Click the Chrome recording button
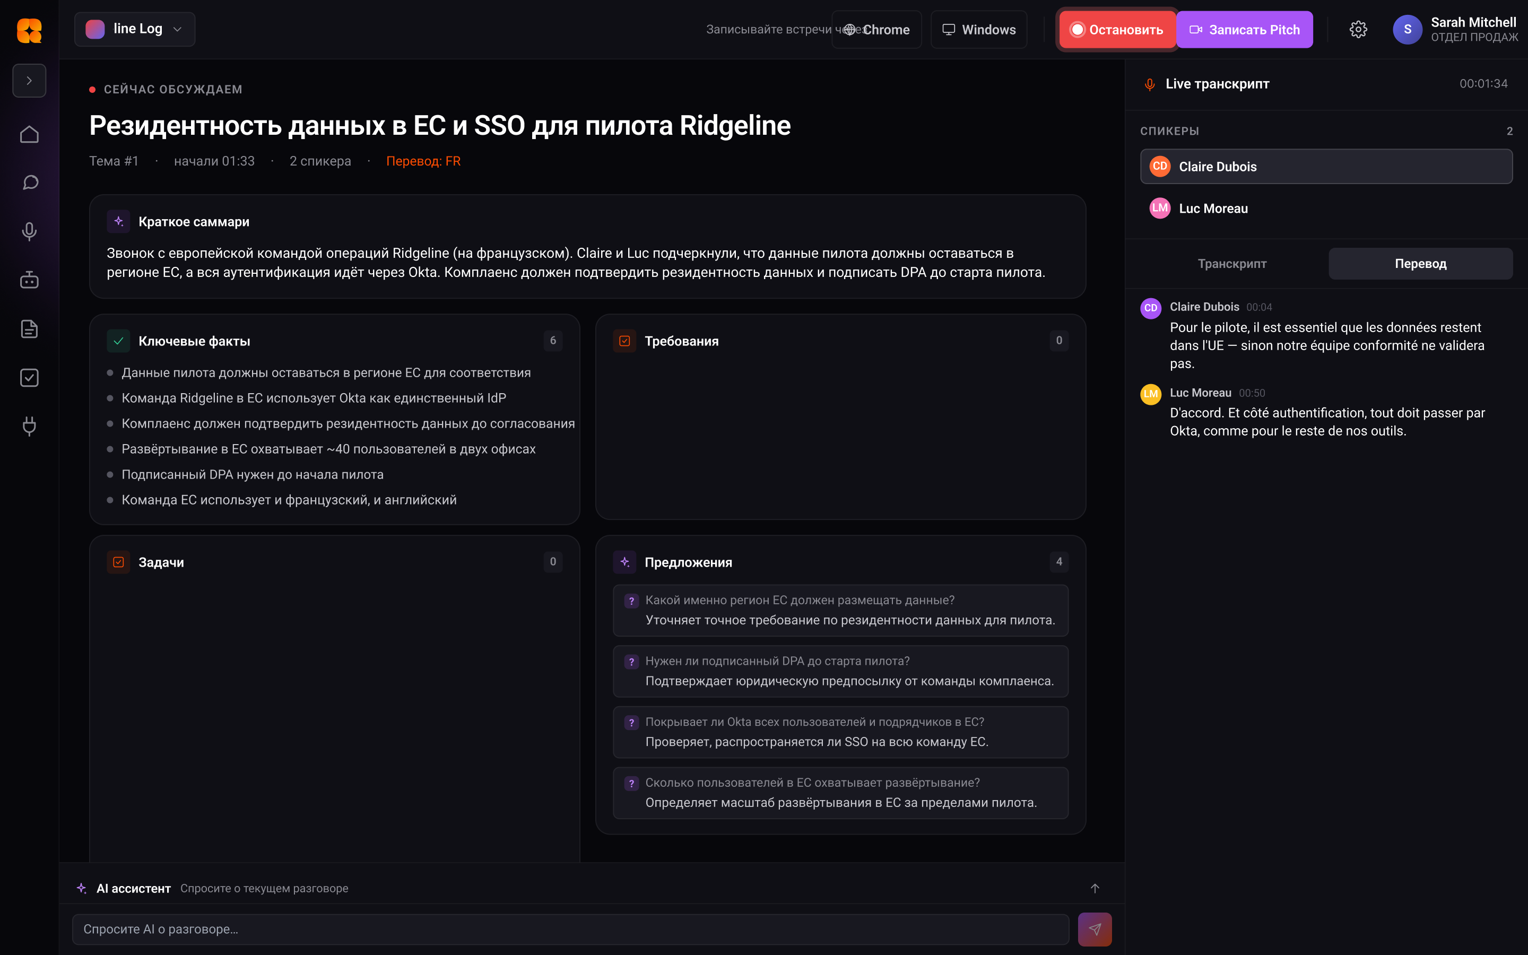 coord(876,30)
